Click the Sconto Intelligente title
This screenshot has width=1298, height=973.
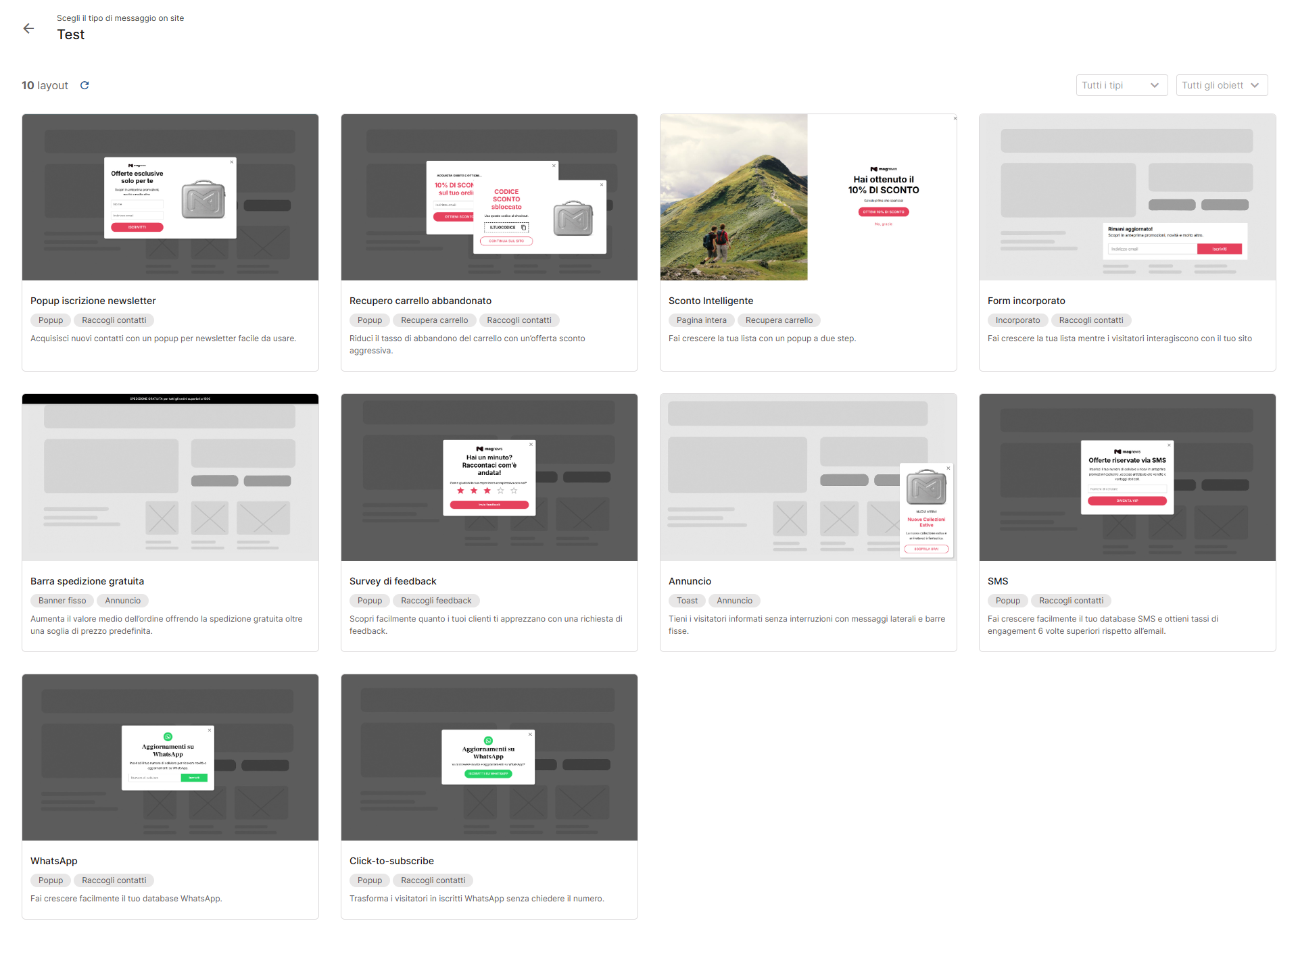[x=711, y=301]
